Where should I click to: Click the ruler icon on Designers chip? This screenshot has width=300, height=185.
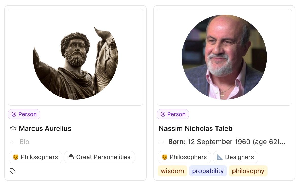tap(220, 157)
